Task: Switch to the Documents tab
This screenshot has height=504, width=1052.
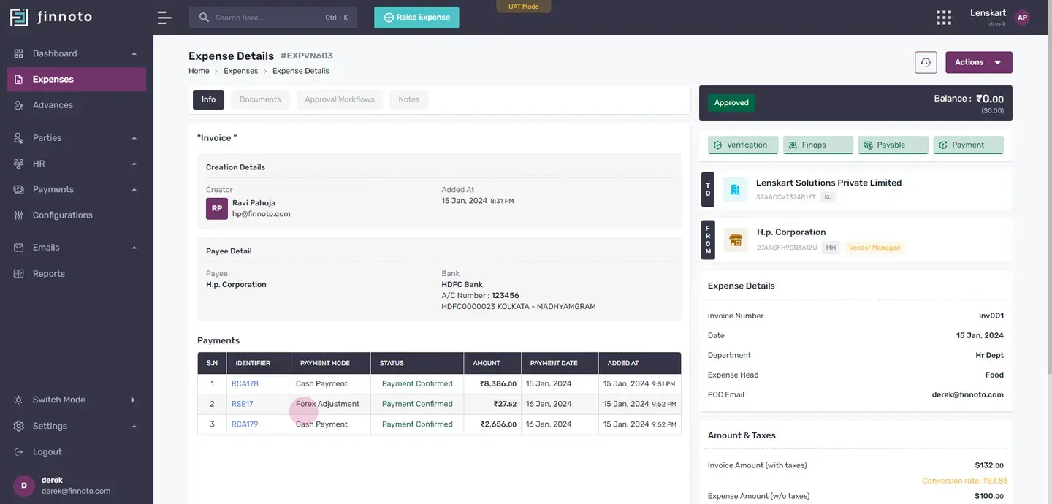Action: point(260,99)
